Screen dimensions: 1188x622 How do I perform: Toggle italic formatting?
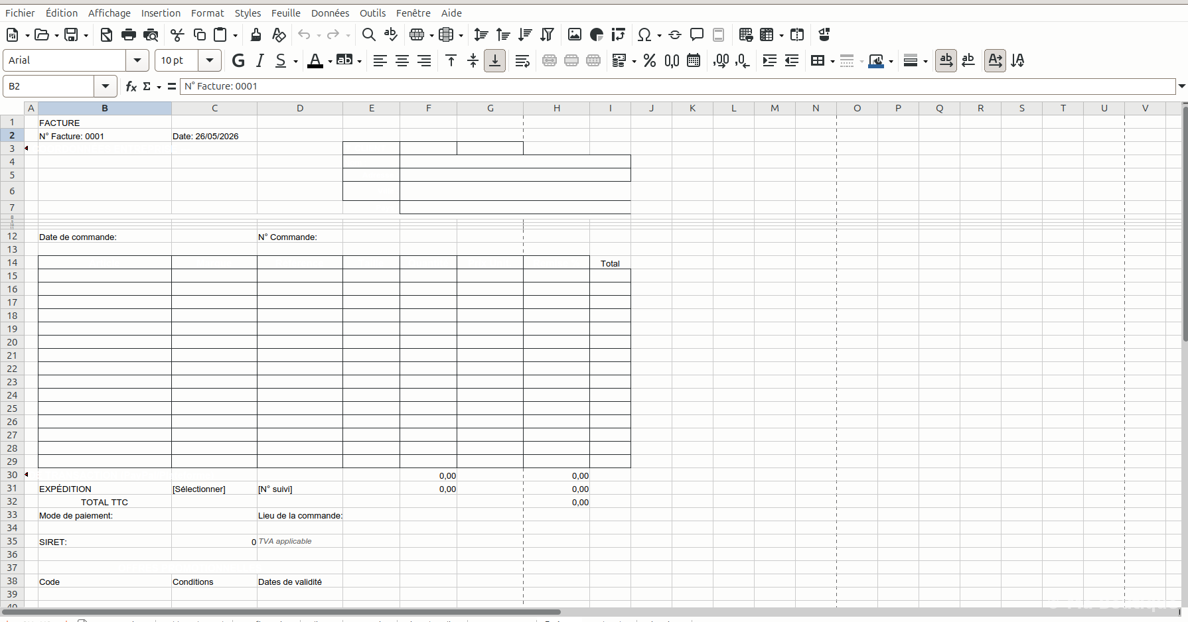click(260, 61)
